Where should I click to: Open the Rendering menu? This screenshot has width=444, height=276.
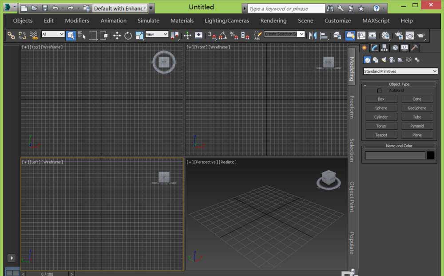tap(273, 20)
